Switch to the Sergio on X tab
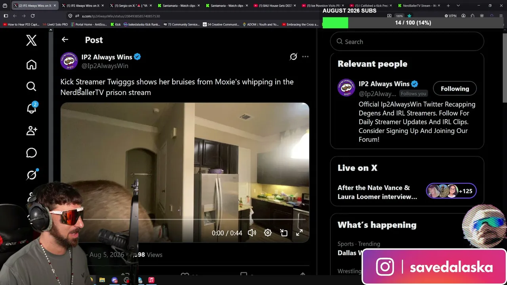This screenshot has height=285, width=507. coord(131,6)
